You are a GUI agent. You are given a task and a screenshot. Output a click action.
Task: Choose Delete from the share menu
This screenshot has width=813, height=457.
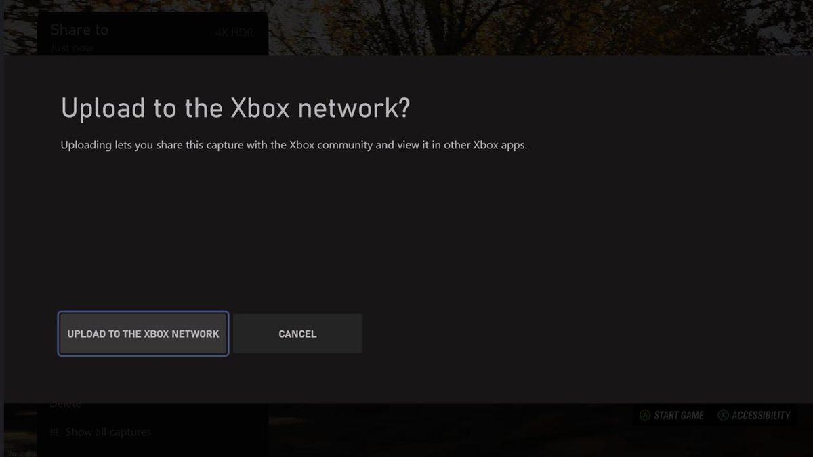[65, 403]
